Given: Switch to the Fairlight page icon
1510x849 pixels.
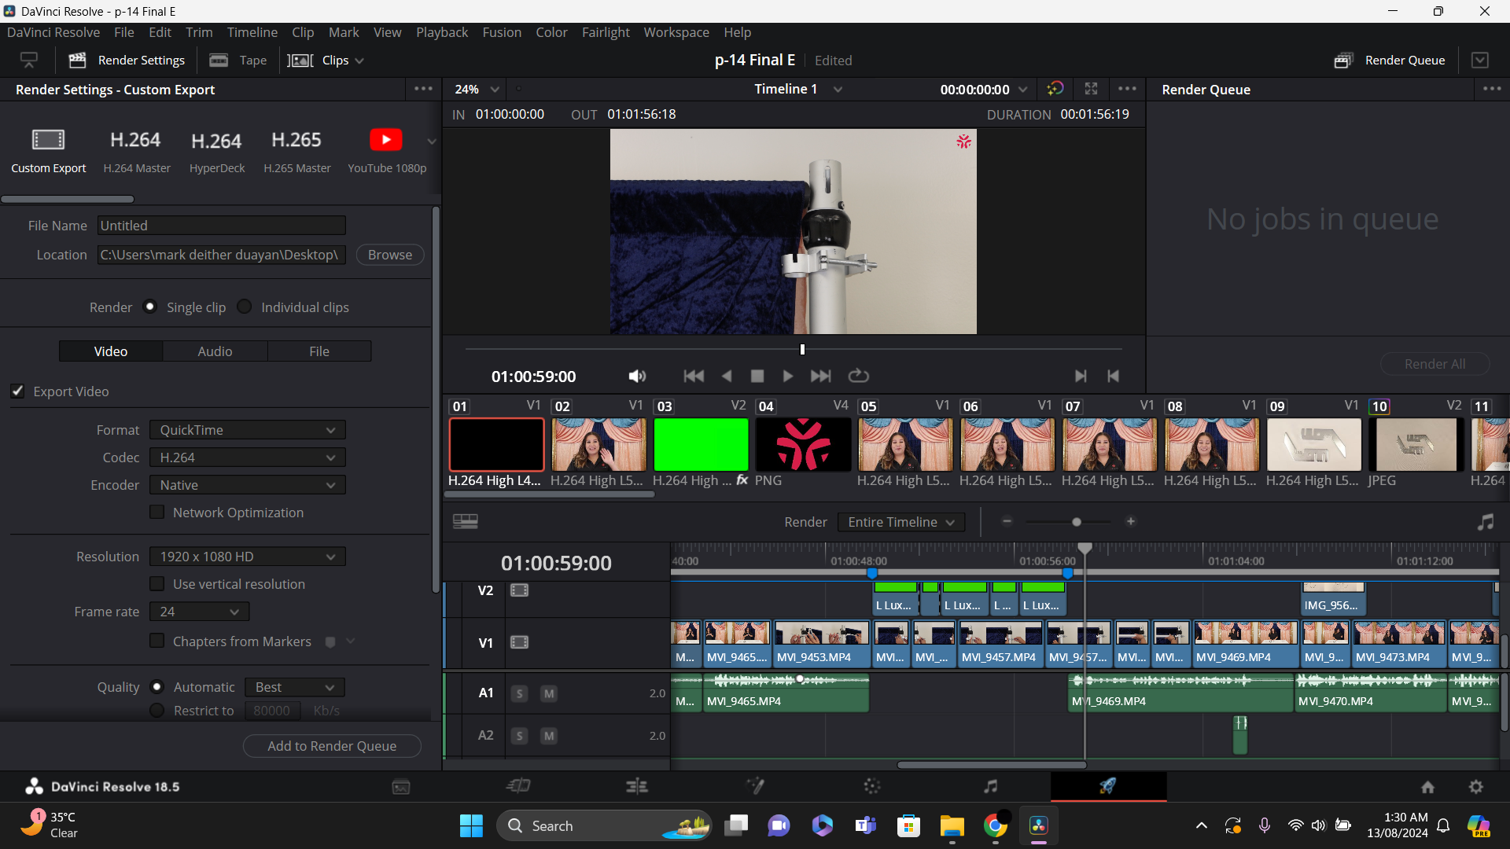Looking at the screenshot, I should [x=990, y=786].
